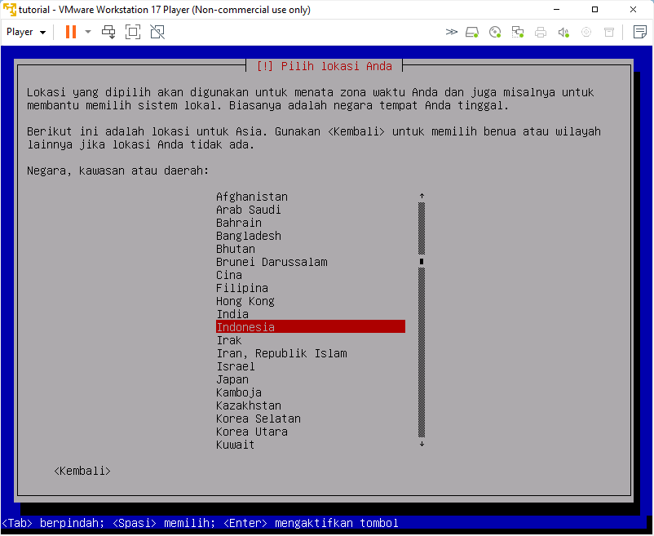Pause the virtual machine
The height and width of the screenshot is (536, 654).
(71, 32)
